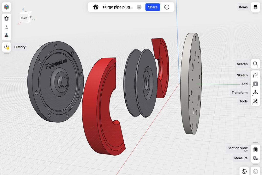Undo the last action
This screenshot has width=262, height=175.
pyautogui.click(x=244, y=171)
